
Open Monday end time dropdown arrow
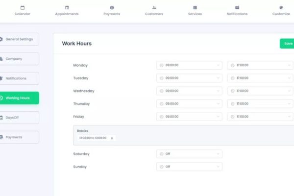pyautogui.click(x=289, y=65)
